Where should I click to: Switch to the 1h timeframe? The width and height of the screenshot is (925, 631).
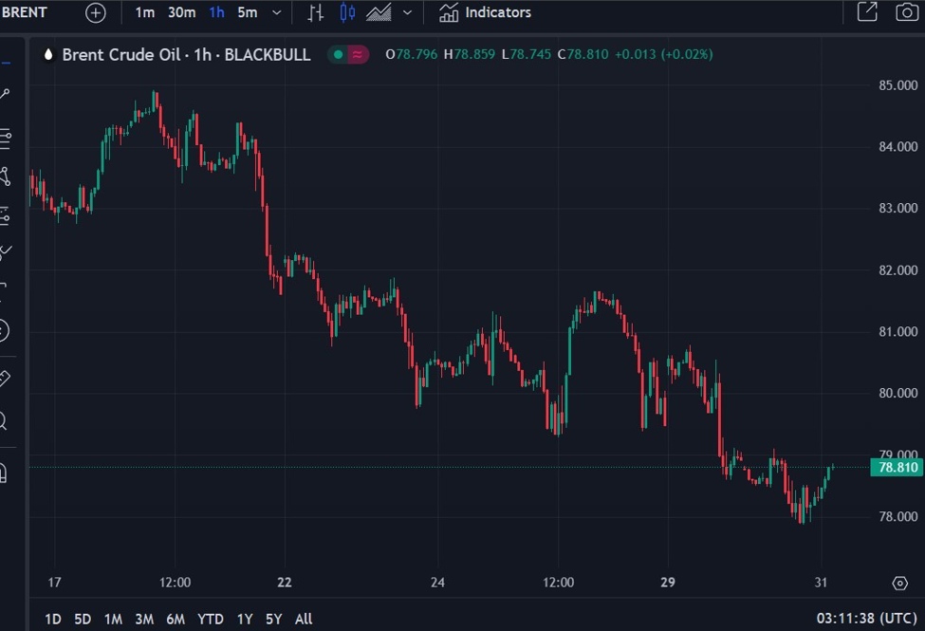pyautogui.click(x=217, y=12)
